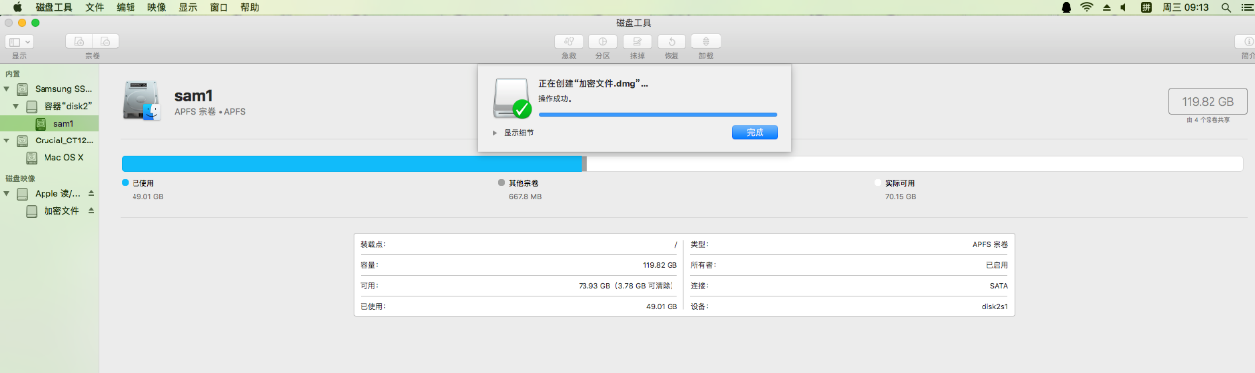
Task: Click the blue used-space usage bar
Action: click(x=351, y=164)
